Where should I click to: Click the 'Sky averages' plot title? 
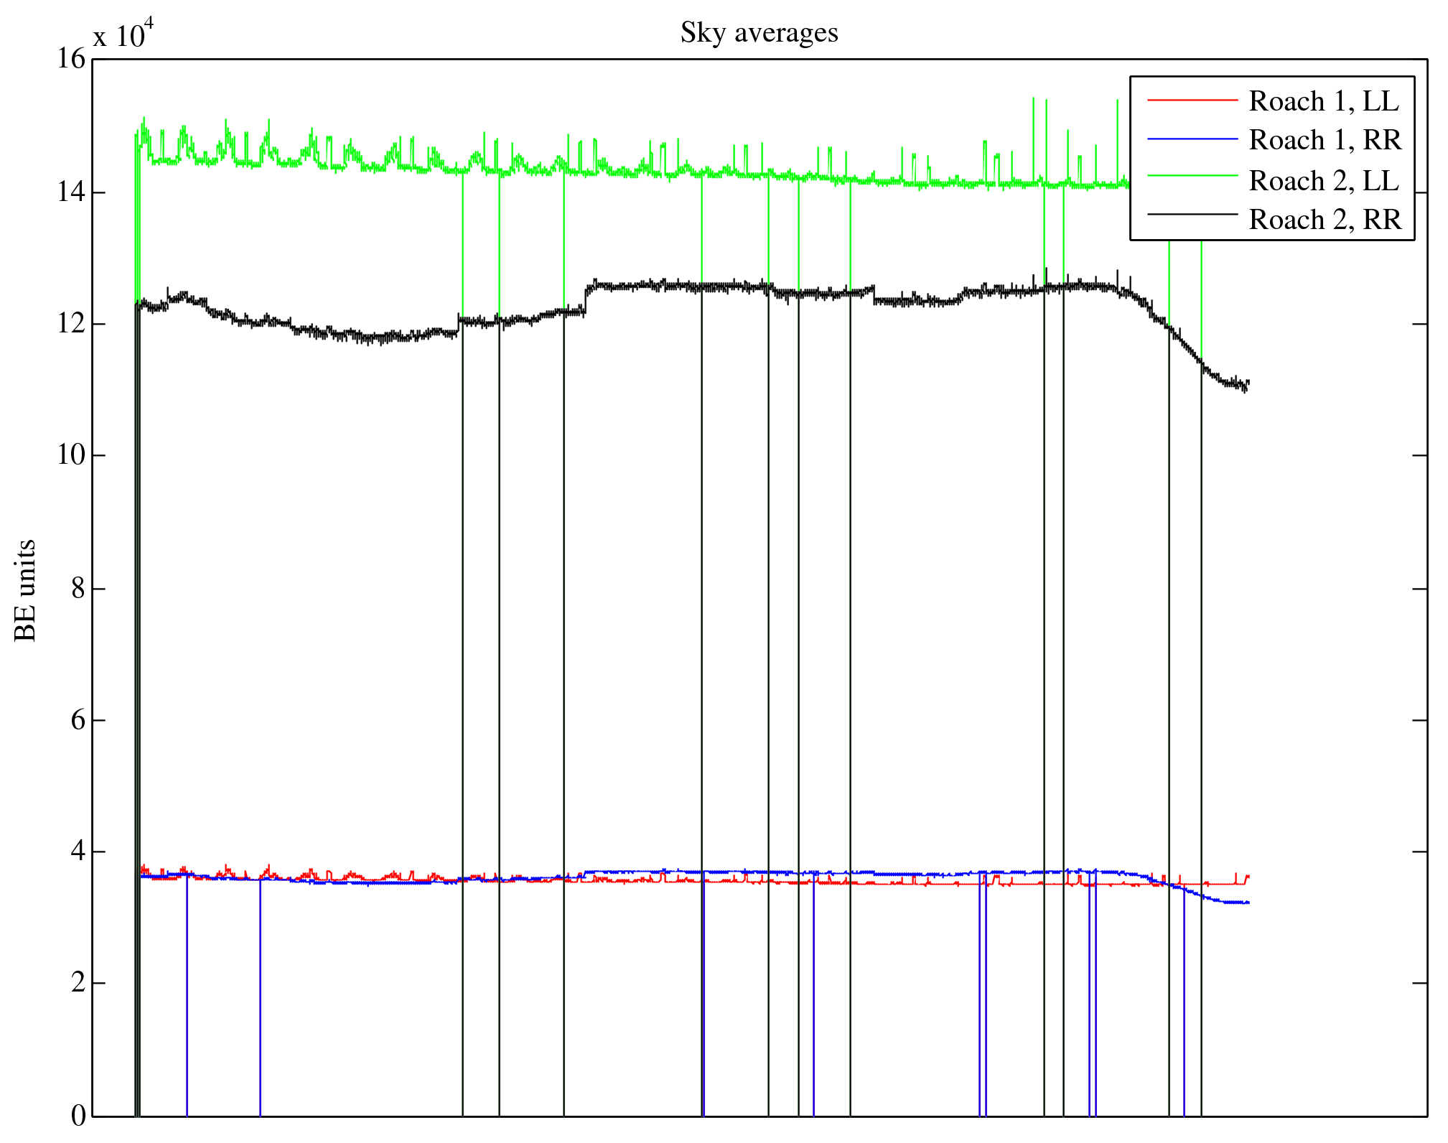coord(759,33)
